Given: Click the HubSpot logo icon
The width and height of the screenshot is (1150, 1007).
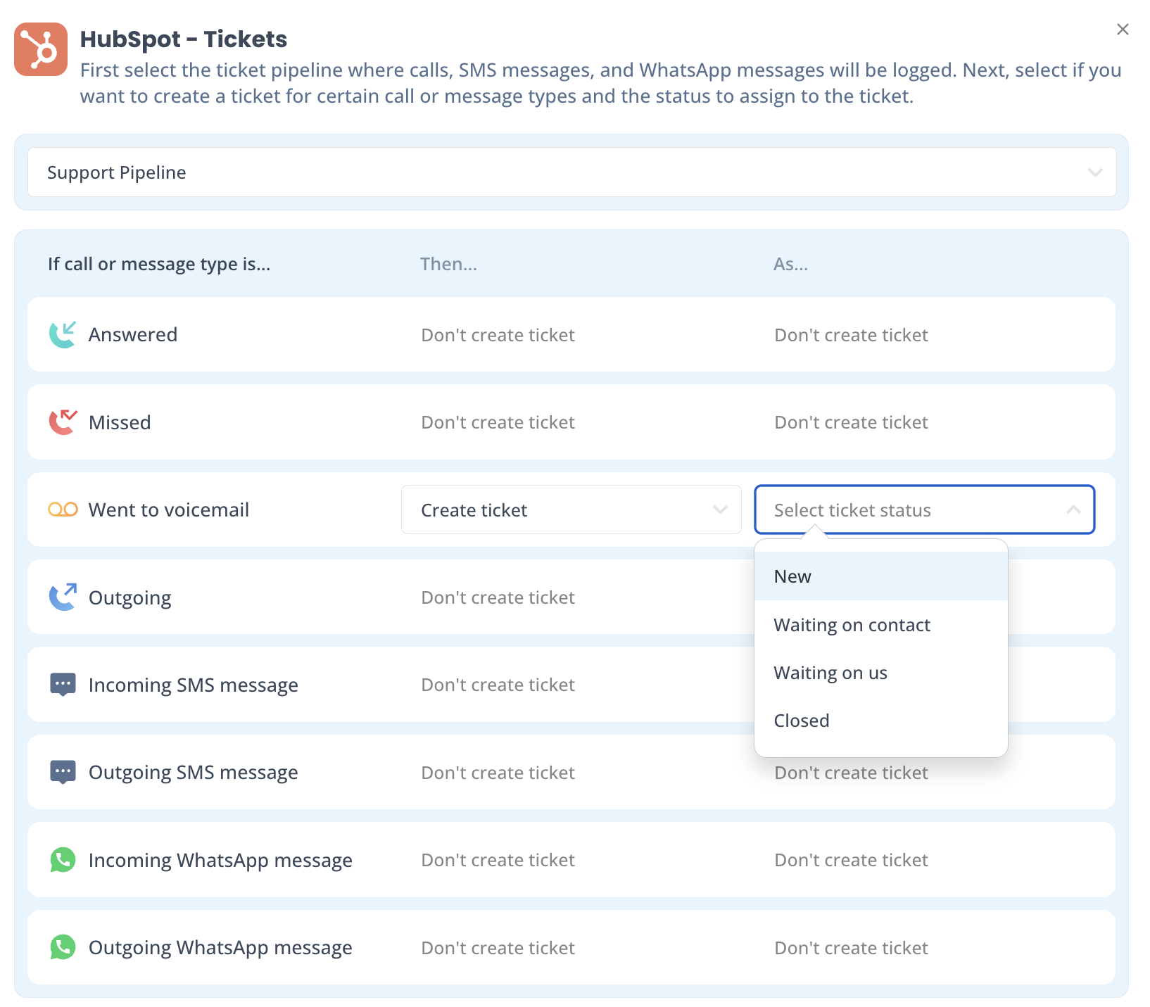Looking at the screenshot, I should (41, 49).
